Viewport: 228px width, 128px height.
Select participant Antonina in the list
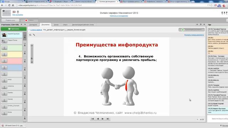click(x=11, y=87)
